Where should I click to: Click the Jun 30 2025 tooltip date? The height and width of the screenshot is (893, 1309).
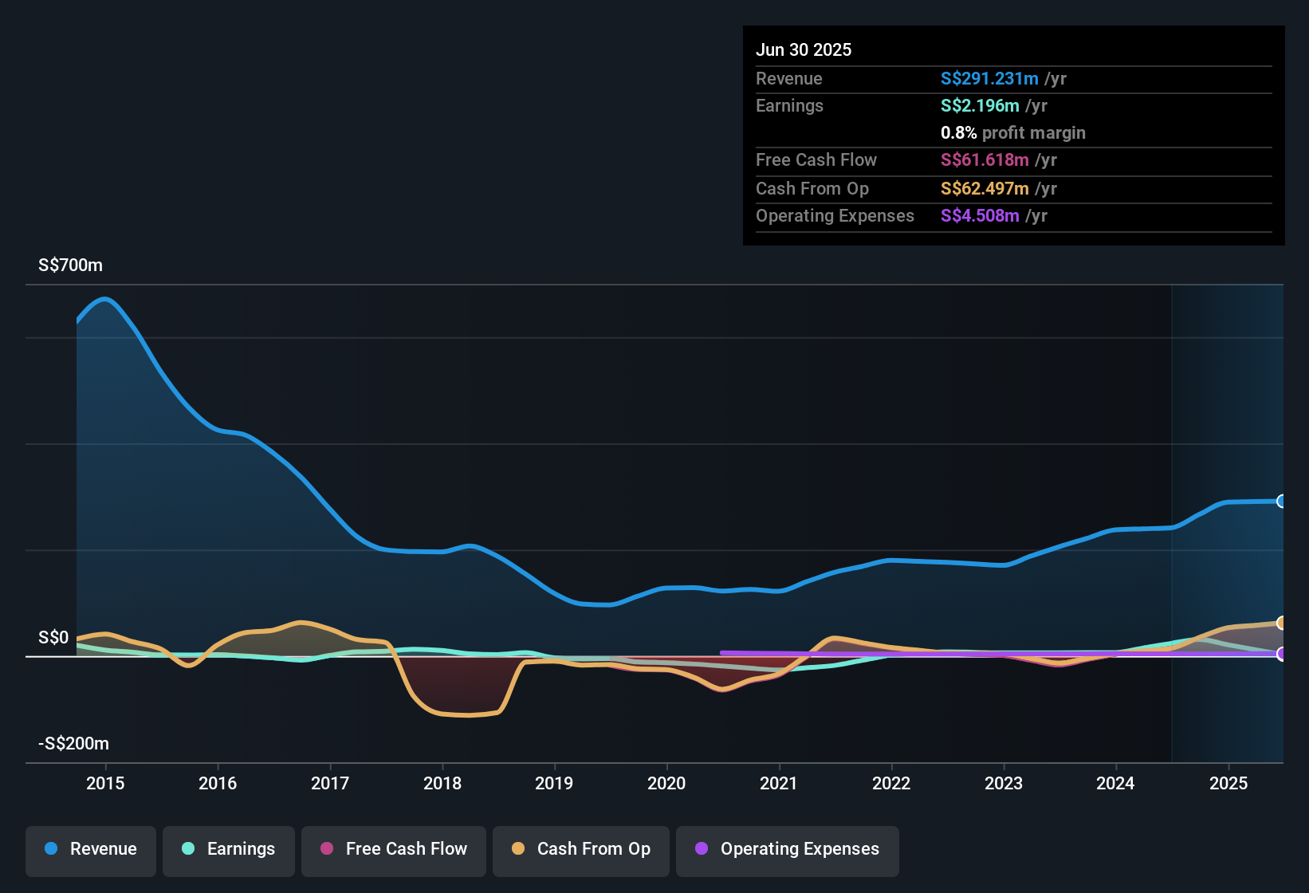pyautogui.click(x=804, y=49)
